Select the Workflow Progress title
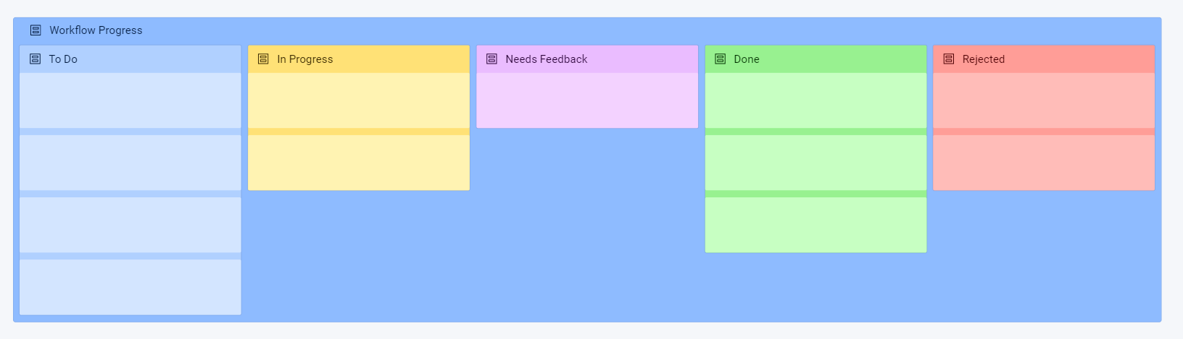 click(96, 30)
